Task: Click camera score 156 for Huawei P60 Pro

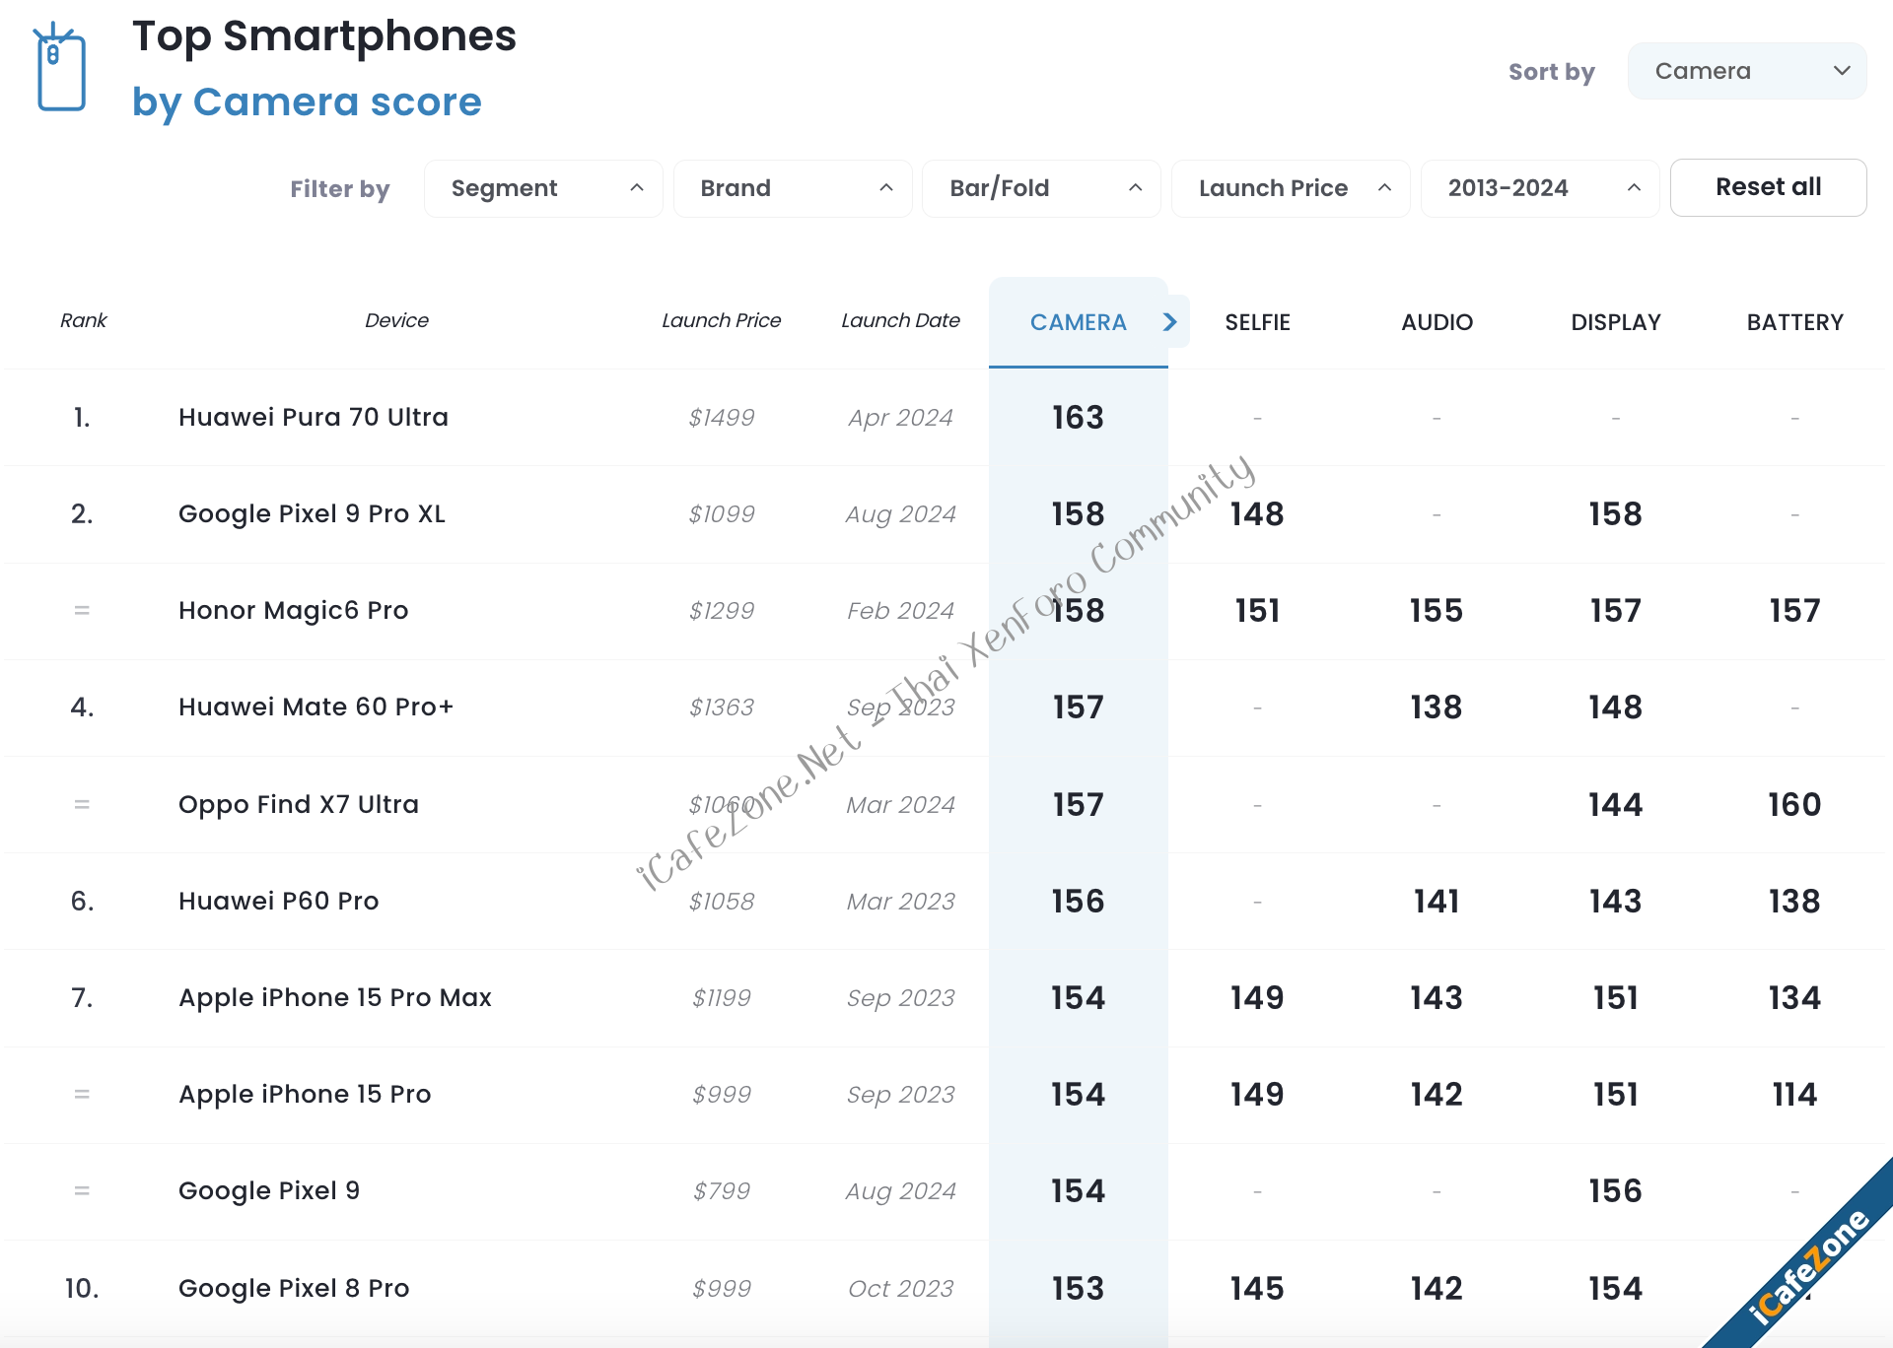Action: click(1078, 901)
